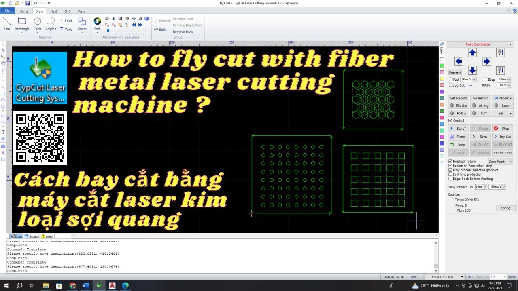Viewport: 518px width, 291px height.
Task: Select the Rectangle drawing tool
Action: [x=22, y=24]
